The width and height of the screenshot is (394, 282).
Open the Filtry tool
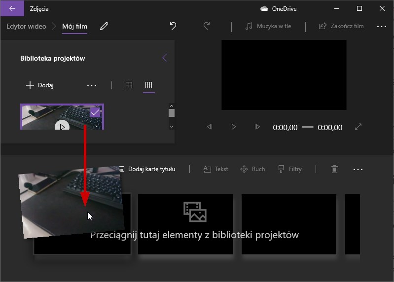tap(290, 169)
